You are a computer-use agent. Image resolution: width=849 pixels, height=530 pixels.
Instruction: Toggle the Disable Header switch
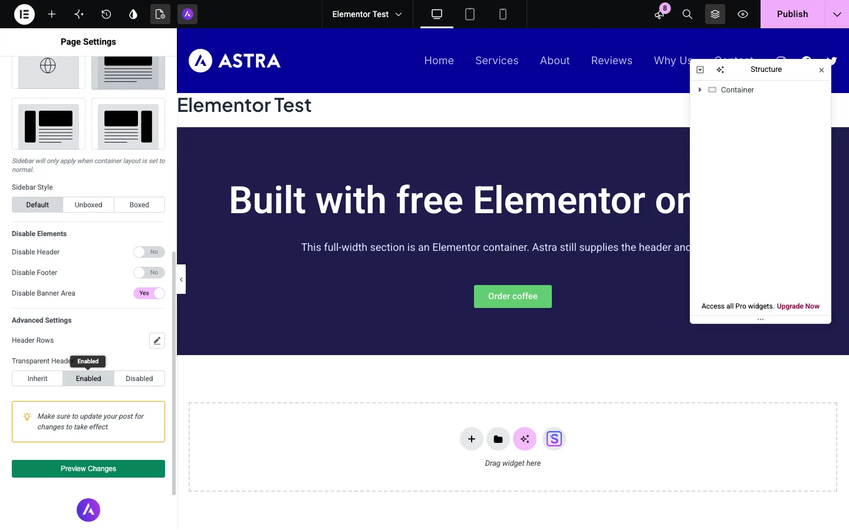click(x=149, y=252)
